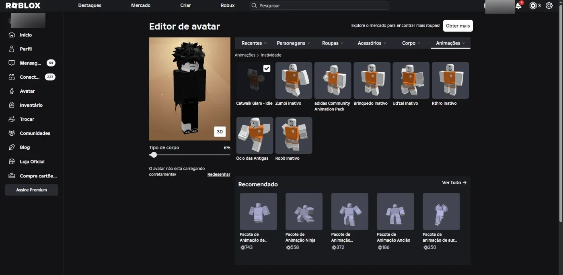
Task: Toggle the 3D avatar view
Action: (x=220, y=132)
